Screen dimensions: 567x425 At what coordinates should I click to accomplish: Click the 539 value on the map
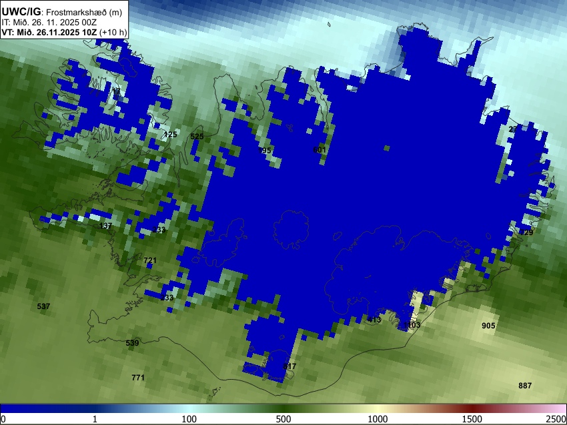[x=132, y=342]
